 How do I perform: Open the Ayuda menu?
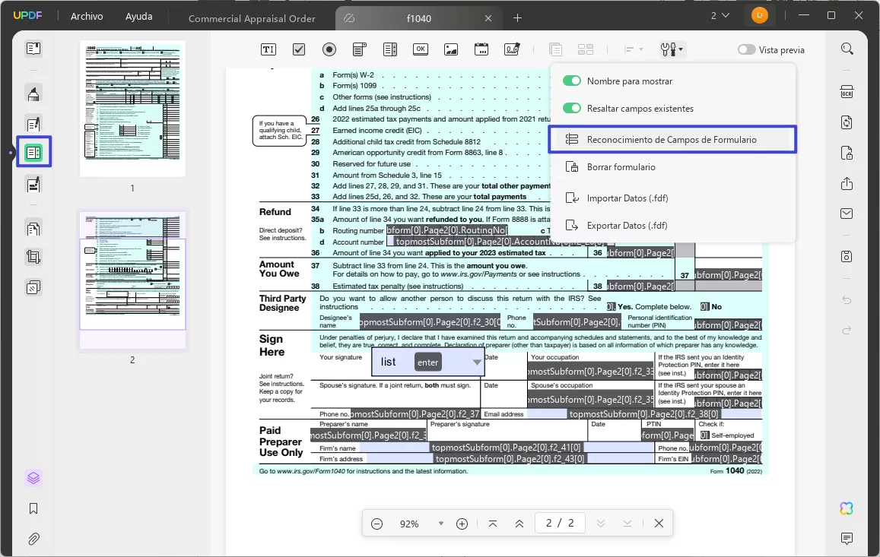(138, 16)
